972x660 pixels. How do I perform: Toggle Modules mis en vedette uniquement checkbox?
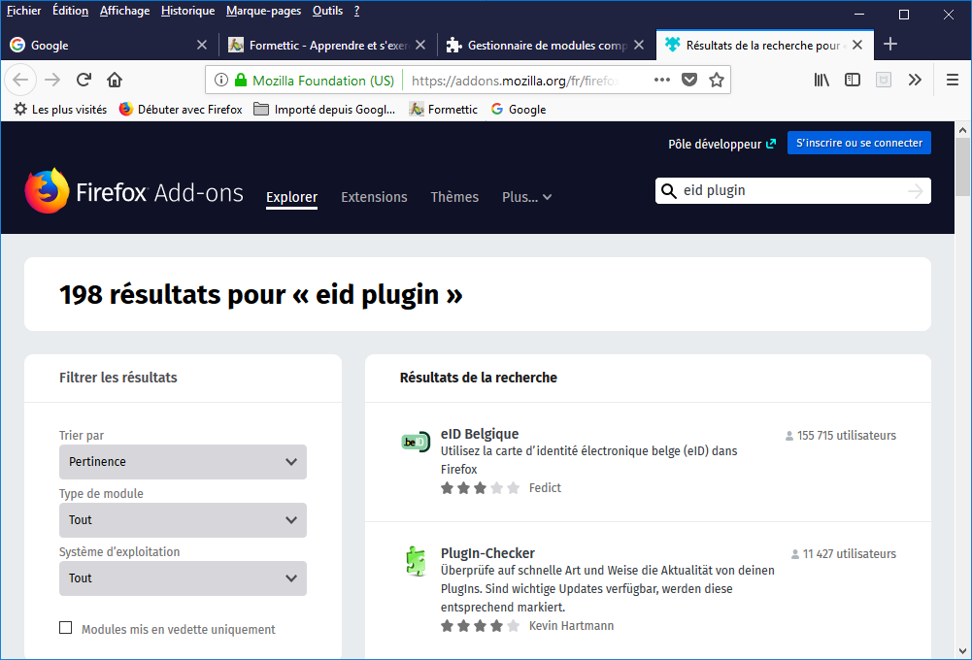pyautogui.click(x=66, y=628)
